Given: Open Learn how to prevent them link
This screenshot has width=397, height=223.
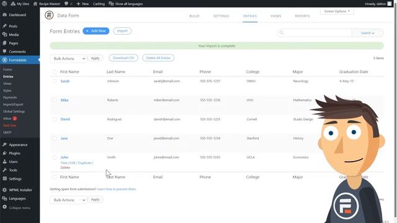Looking at the screenshot, I should pos(117,189).
